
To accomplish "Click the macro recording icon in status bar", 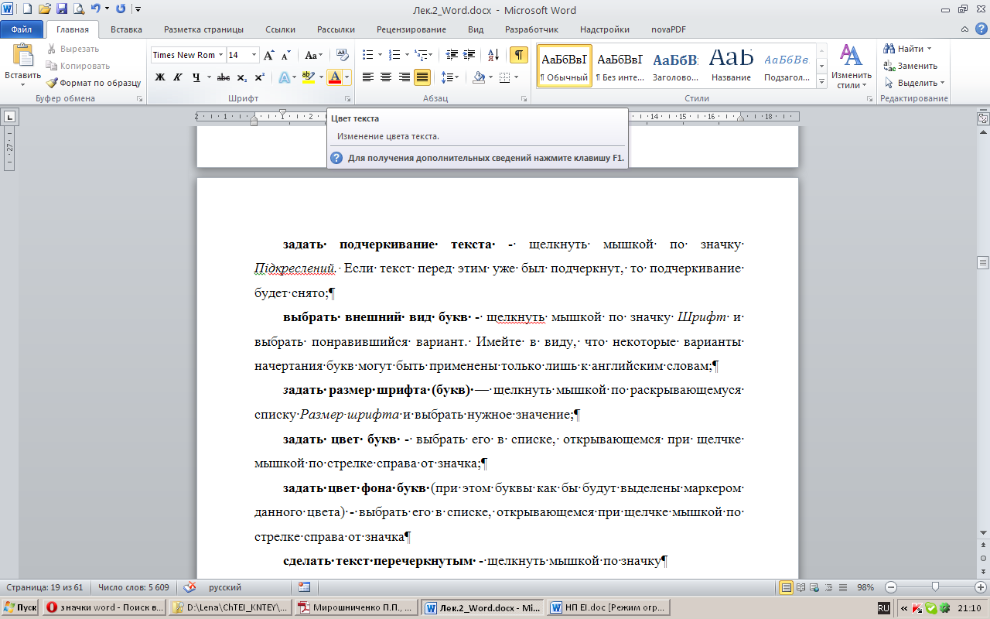I will click(x=304, y=587).
